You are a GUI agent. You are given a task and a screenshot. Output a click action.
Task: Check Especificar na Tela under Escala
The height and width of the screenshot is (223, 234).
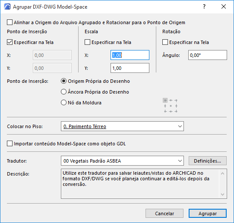[88, 42]
